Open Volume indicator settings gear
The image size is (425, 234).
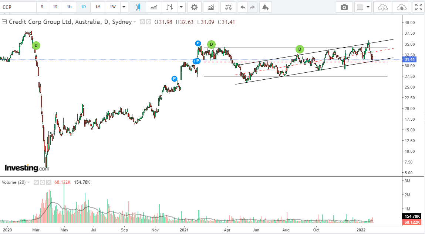(42, 182)
